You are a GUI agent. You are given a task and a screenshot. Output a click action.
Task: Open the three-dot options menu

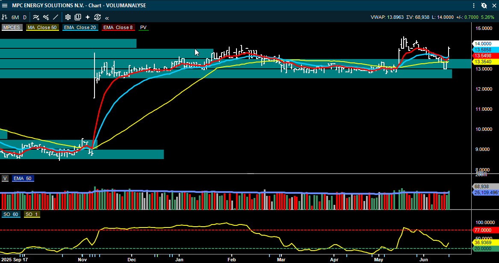(474, 6)
